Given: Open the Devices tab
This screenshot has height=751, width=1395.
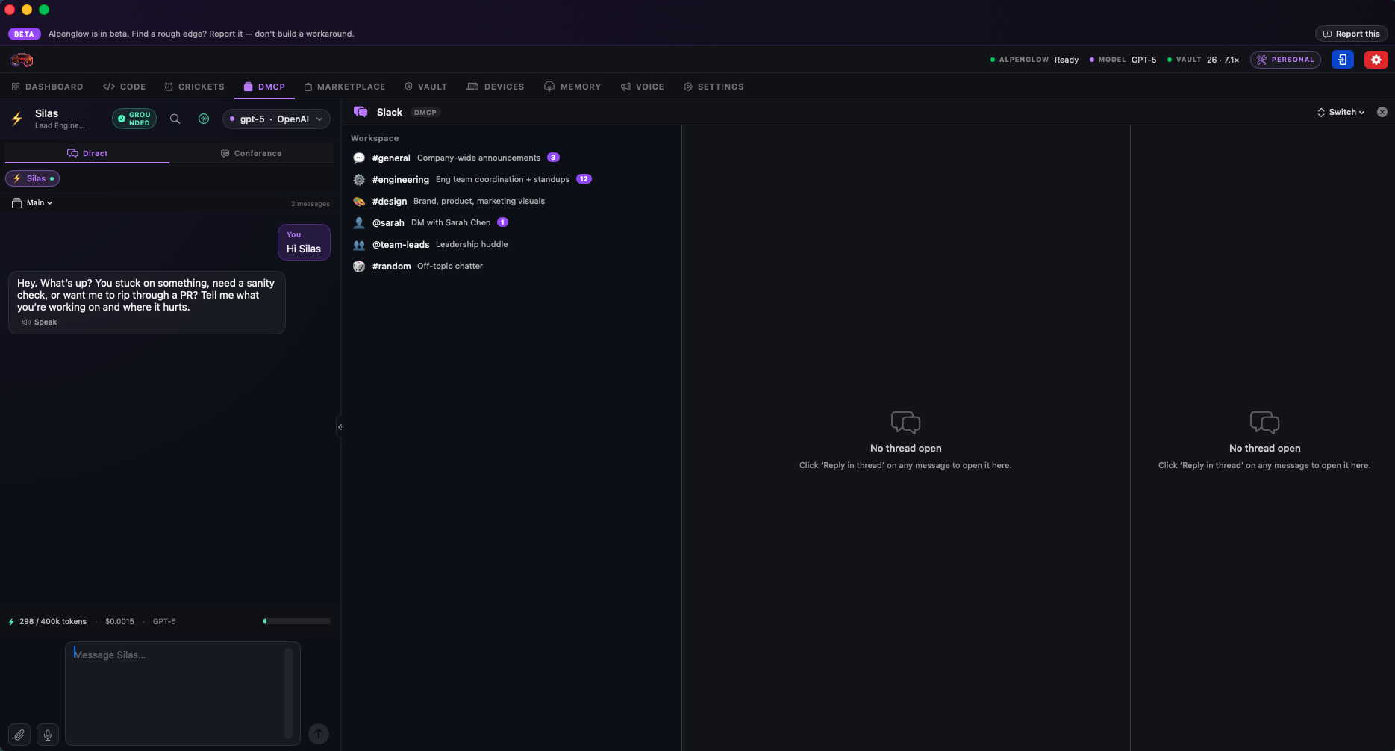Looking at the screenshot, I should [496, 87].
